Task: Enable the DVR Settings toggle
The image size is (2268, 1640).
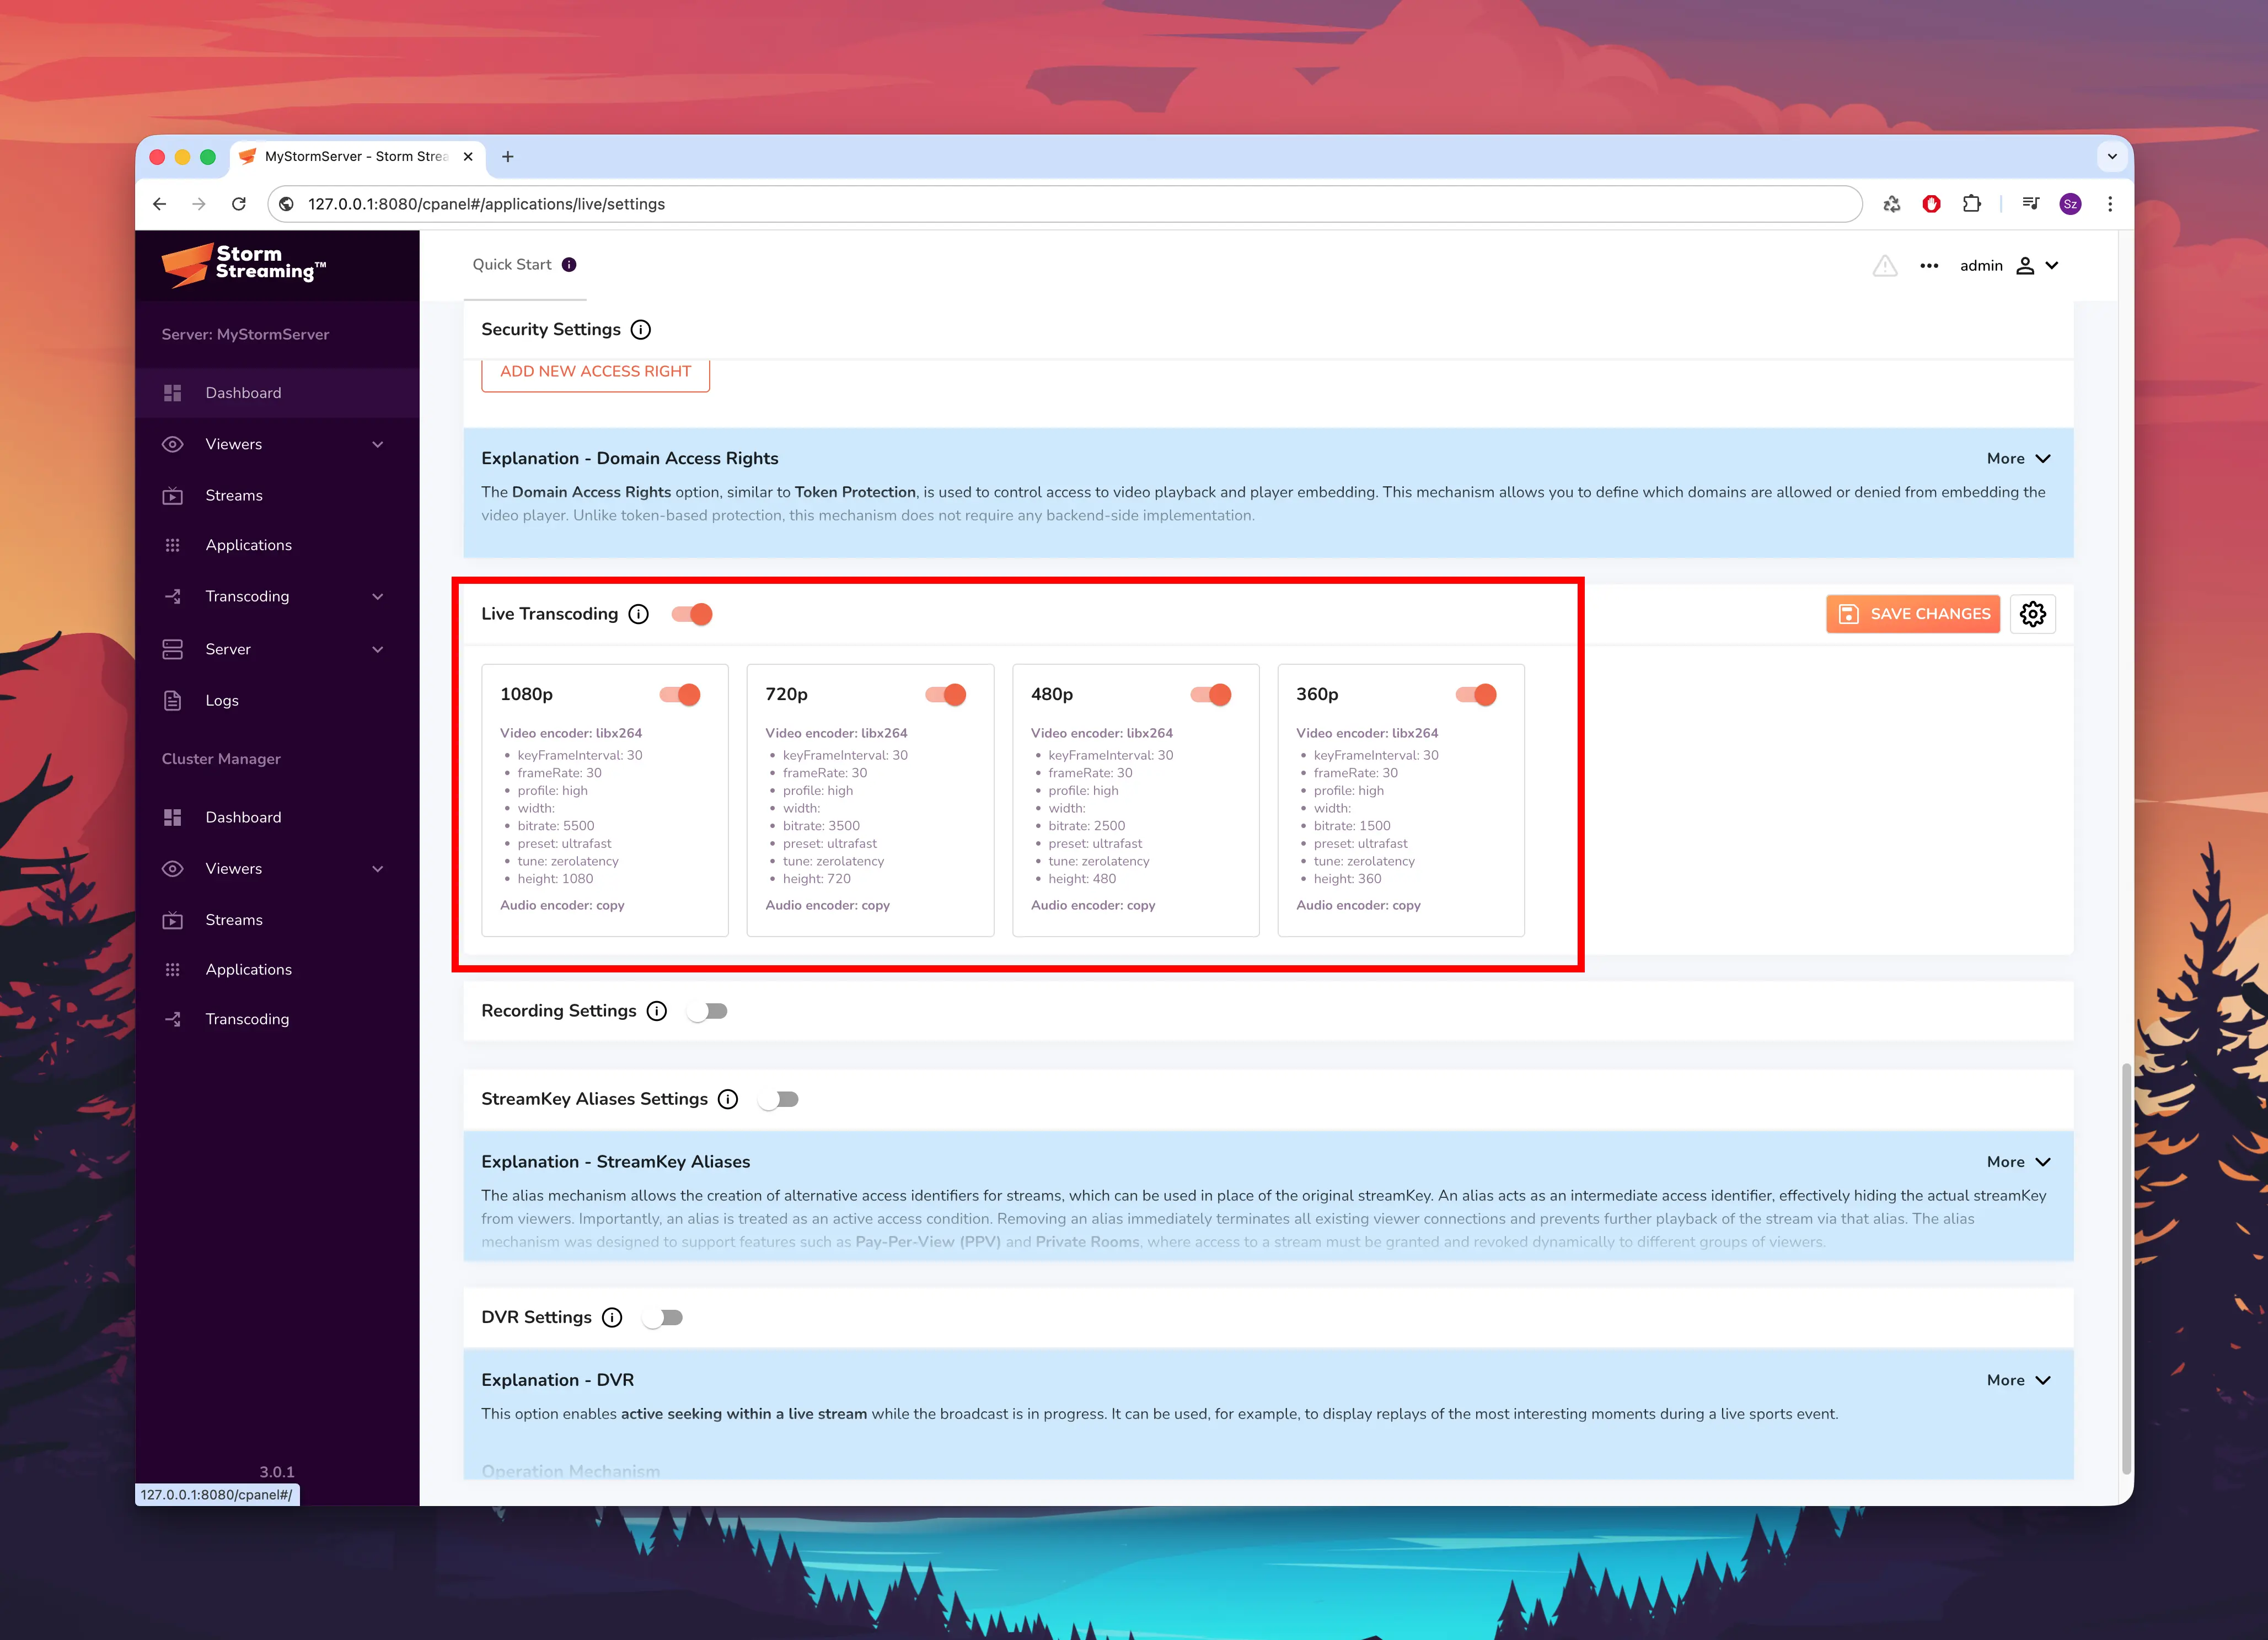Action: point(663,1318)
